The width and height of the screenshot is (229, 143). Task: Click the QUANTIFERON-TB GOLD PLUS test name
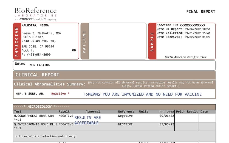click(x=36, y=124)
